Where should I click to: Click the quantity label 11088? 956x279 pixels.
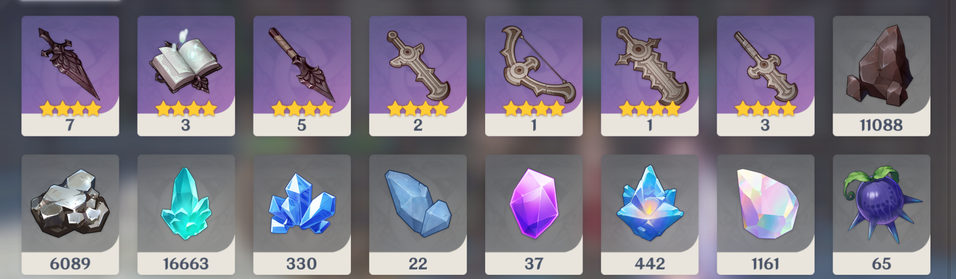(x=881, y=125)
